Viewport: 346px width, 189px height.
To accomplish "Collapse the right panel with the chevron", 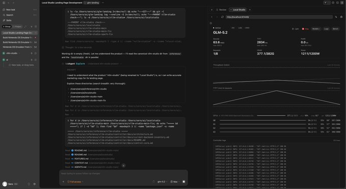I will click(x=211, y=10).
